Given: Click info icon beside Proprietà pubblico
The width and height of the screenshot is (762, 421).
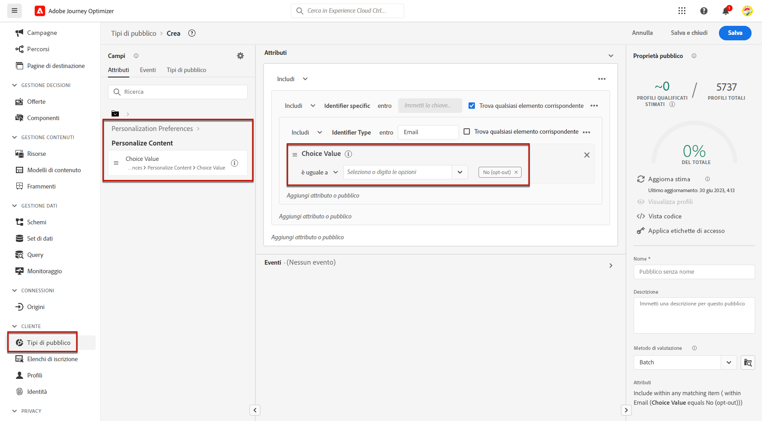Looking at the screenshot, I should [694, 56].
